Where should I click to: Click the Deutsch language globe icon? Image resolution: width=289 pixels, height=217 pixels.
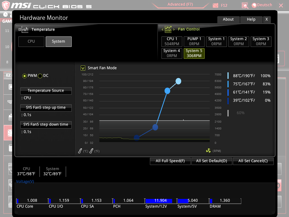[x=254, y=5]
